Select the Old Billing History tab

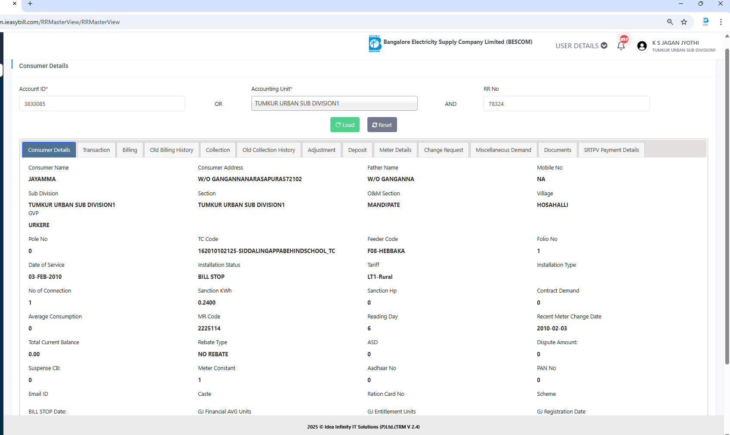click(x=172, y=150)
